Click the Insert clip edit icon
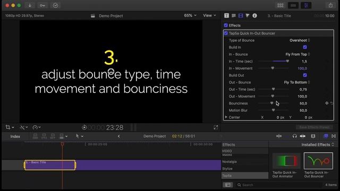The width and height of the screenshot is (340, 191). tap(44, 136)
